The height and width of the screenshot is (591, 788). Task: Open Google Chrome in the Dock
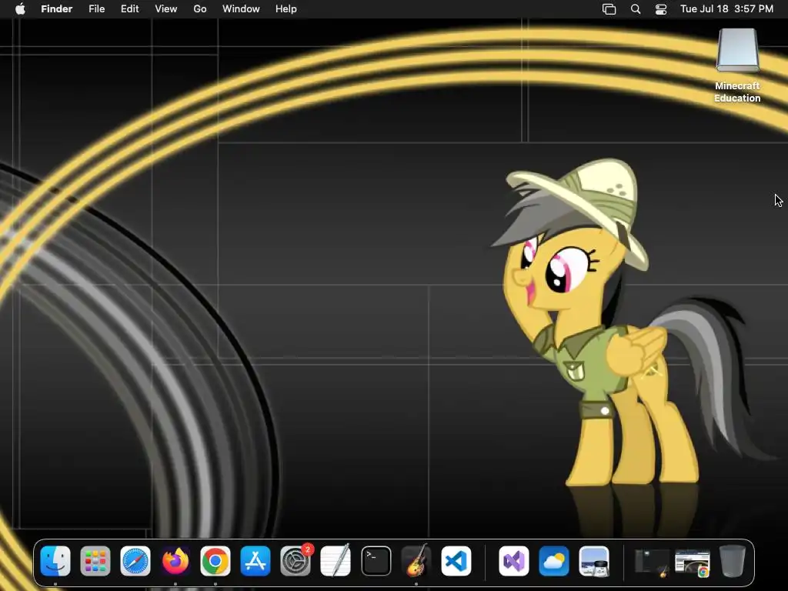click(215, 561)
